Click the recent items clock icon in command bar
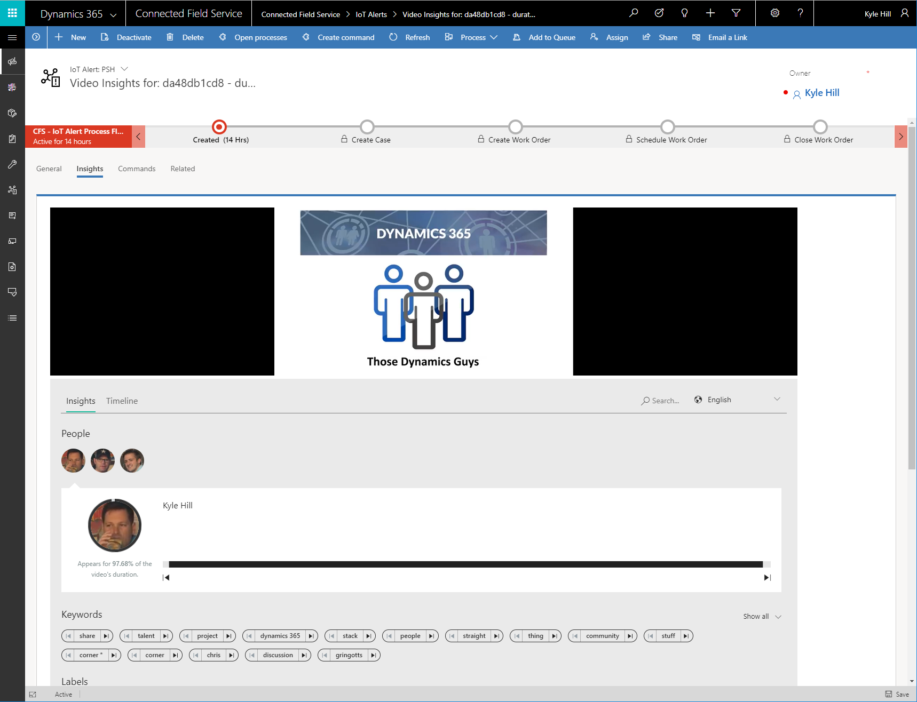Image resolution: width=917 pixels, height=702 pixels. tap(36, 37)
